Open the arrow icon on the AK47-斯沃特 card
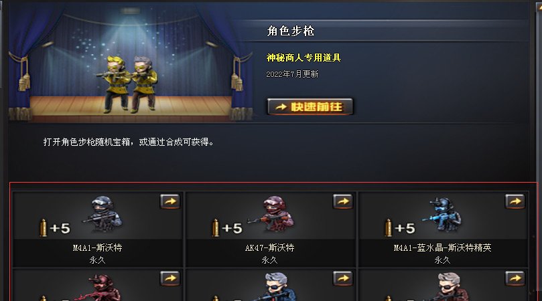The height and width of the screenshot is (301, 542). click(343, 201)
